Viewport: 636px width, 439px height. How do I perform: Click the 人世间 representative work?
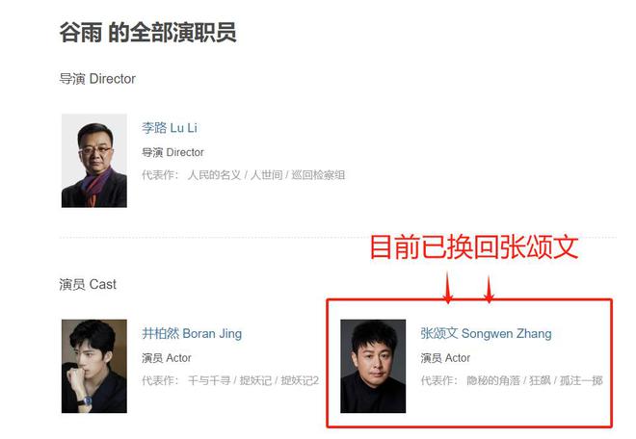[267, 175]
